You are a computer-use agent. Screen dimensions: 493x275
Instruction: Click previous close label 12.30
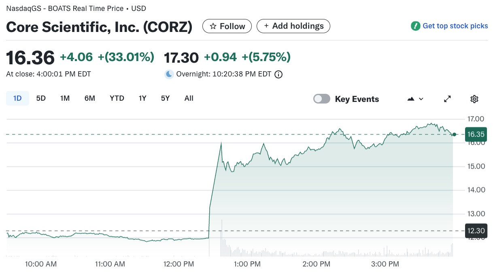(476, 231)
